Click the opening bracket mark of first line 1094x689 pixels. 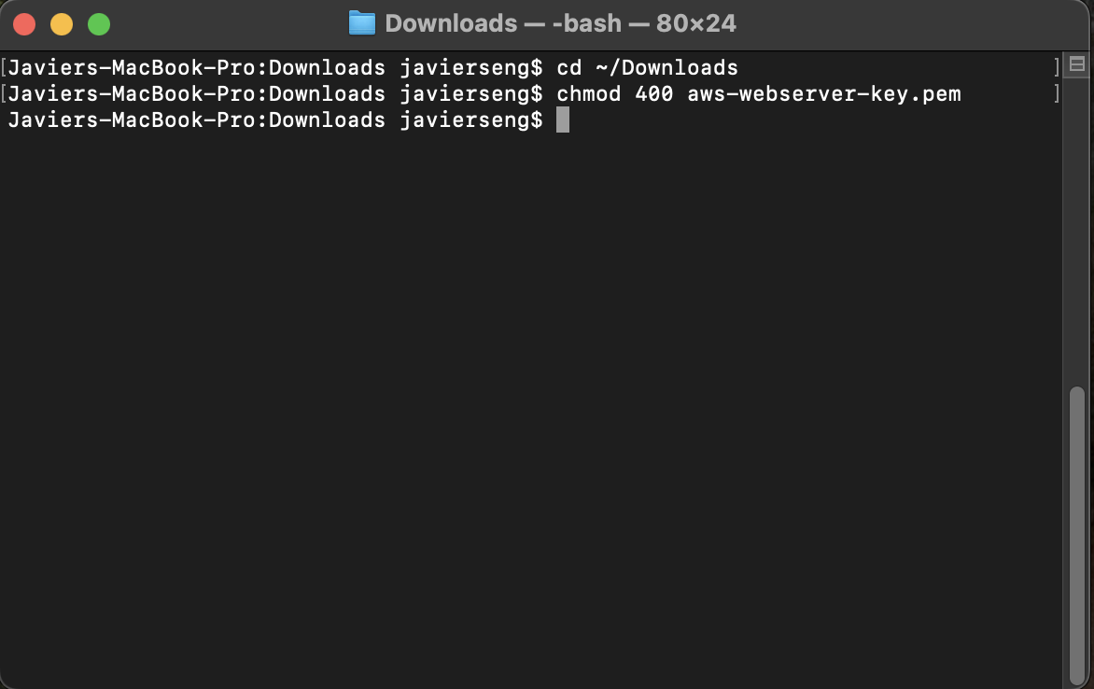point(4,68)
